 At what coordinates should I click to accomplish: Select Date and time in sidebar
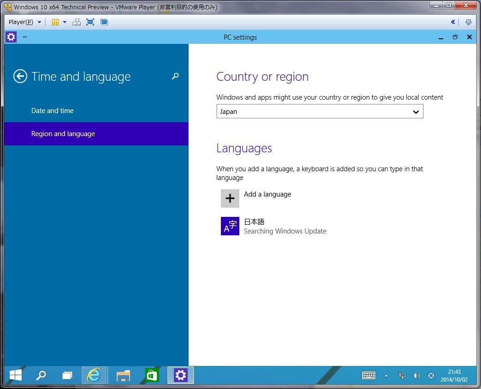point(53,111)
